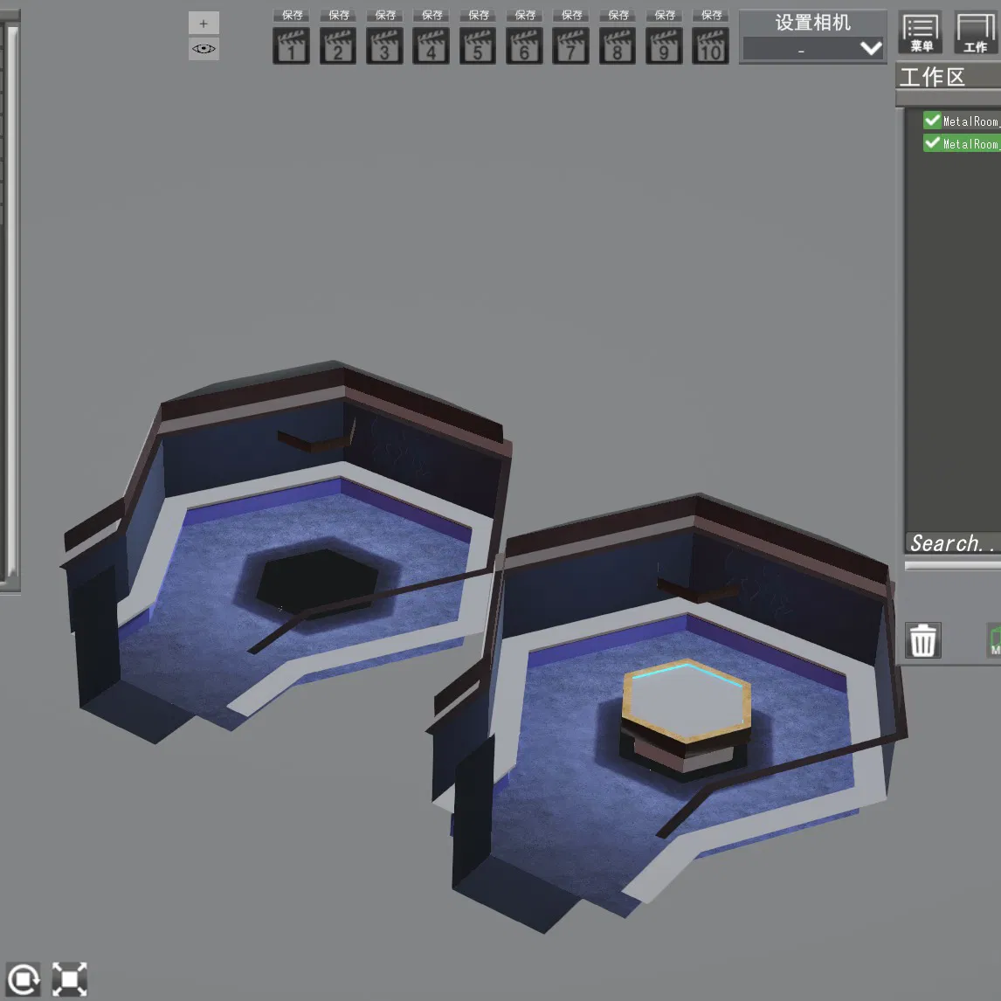
Task: Load camera slot 3 clapperboard
Action: 384,45
